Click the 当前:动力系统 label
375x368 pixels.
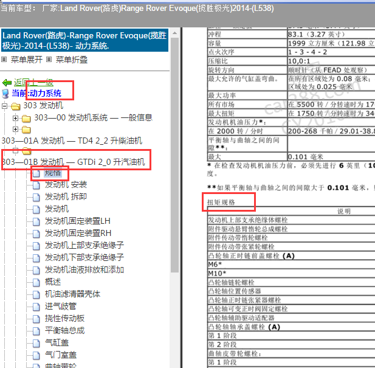click(36, 93)
